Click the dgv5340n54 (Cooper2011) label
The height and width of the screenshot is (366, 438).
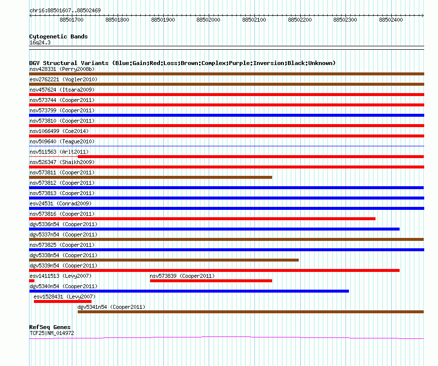tap(63, 286)
